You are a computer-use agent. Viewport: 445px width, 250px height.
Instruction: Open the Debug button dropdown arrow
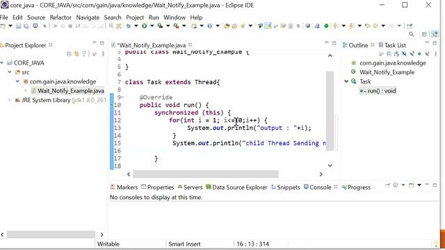136,26
